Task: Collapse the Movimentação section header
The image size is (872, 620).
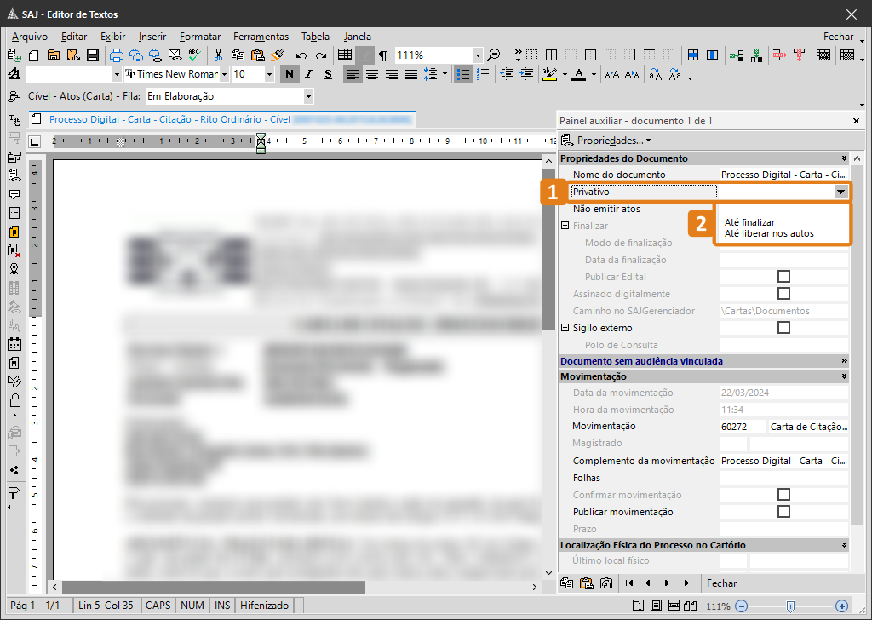Action: (x=844, y=376)
